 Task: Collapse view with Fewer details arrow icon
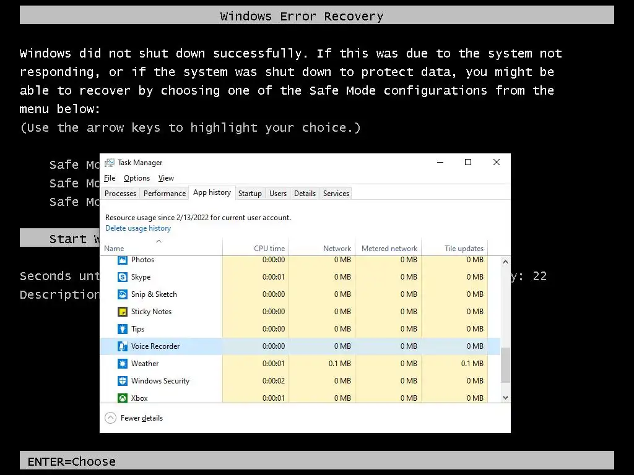click(110, 418)
